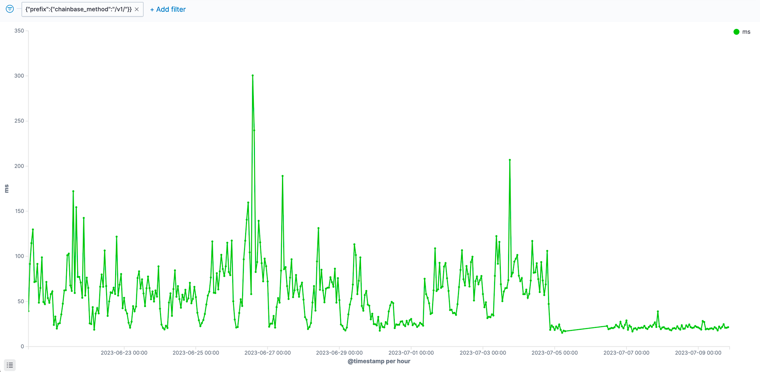Open the filter options menu icon

point(10,9)
